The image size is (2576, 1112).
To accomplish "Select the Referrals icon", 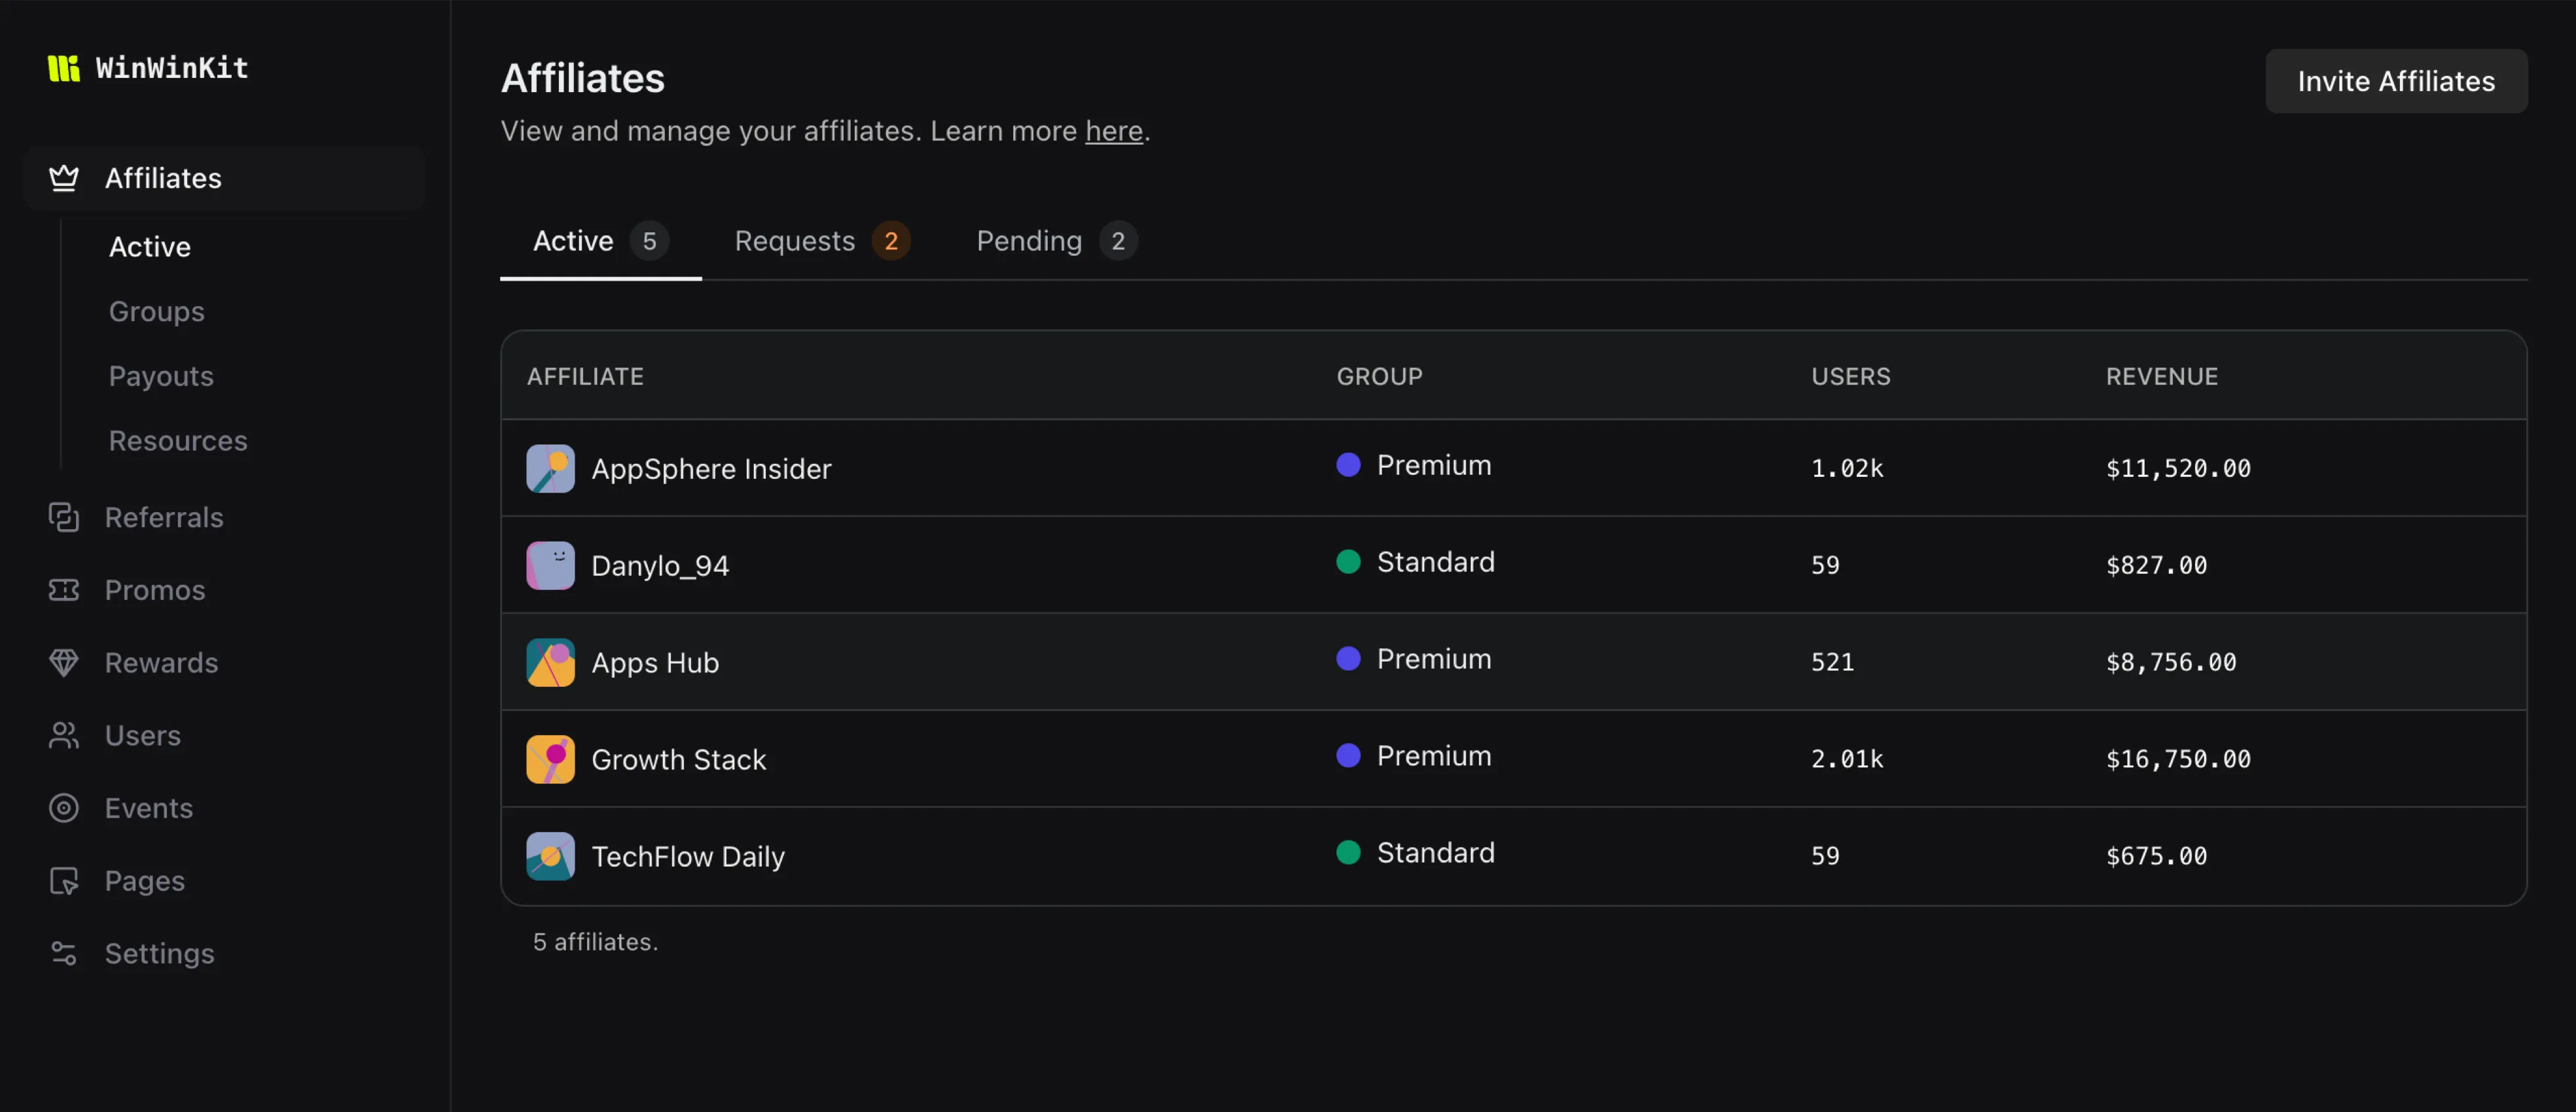I will click(x=64, y=517).
